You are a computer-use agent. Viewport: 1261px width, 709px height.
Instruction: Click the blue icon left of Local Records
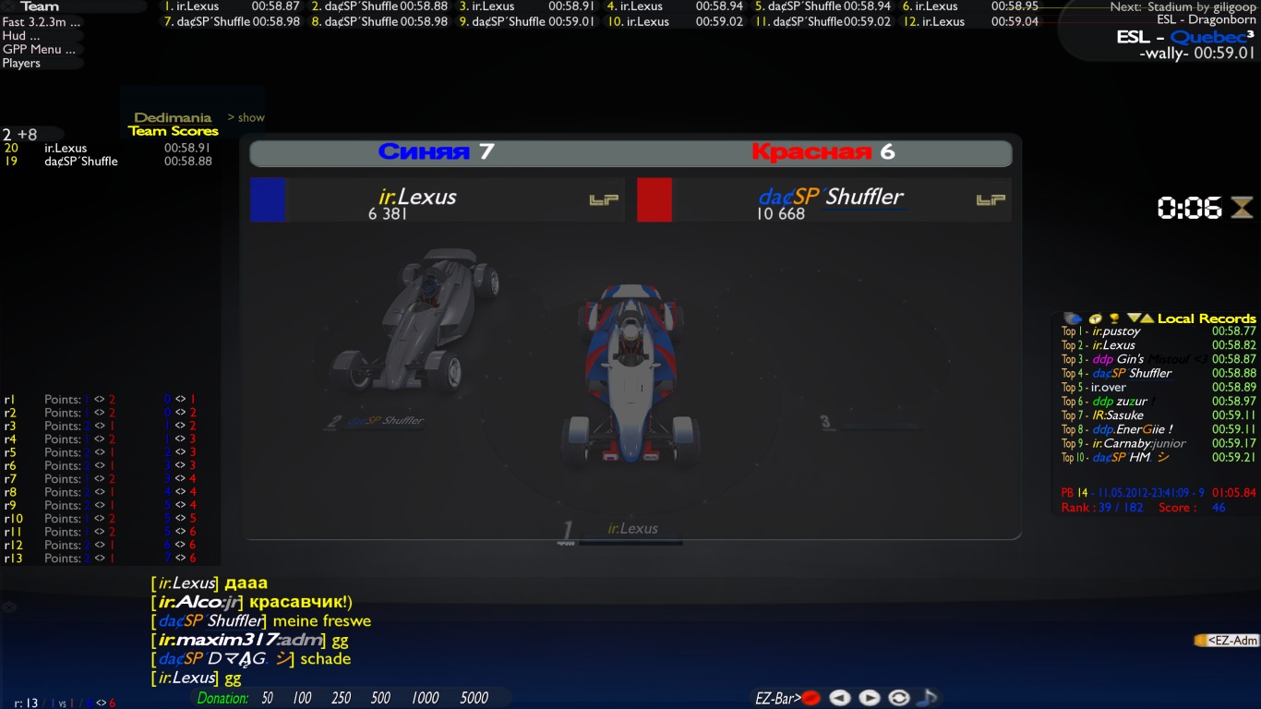pyautogui.click(x=1073, y=318)
